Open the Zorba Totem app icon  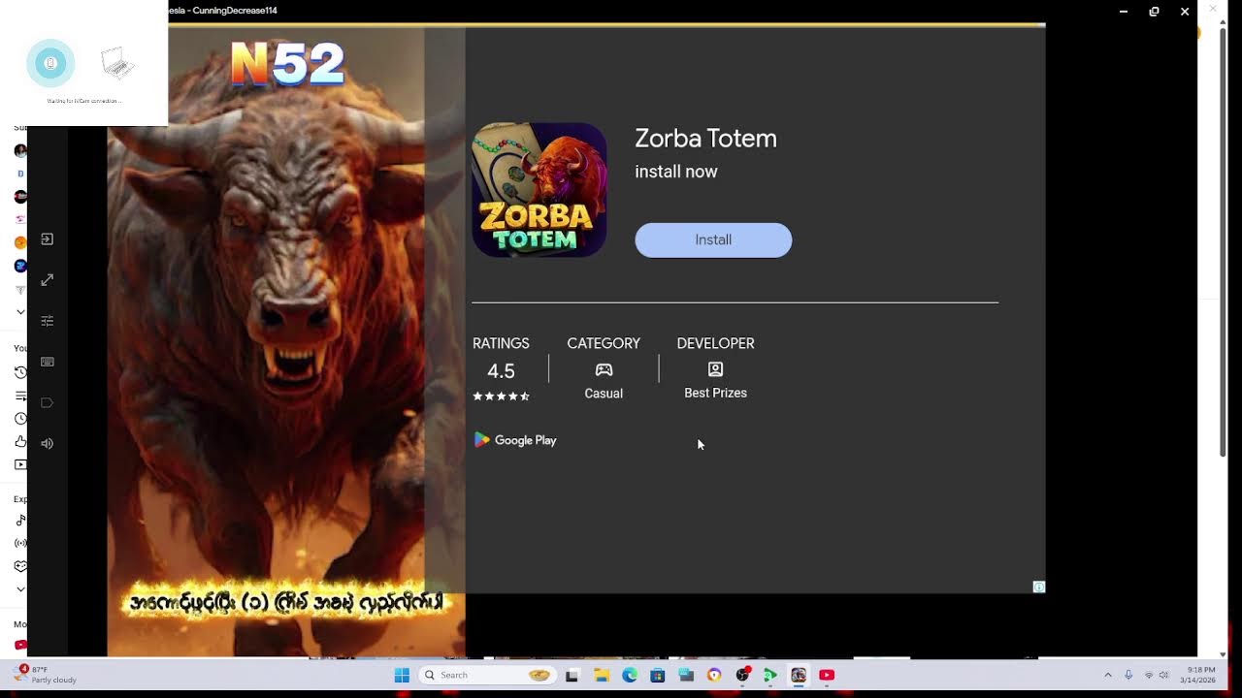(539, 190)
